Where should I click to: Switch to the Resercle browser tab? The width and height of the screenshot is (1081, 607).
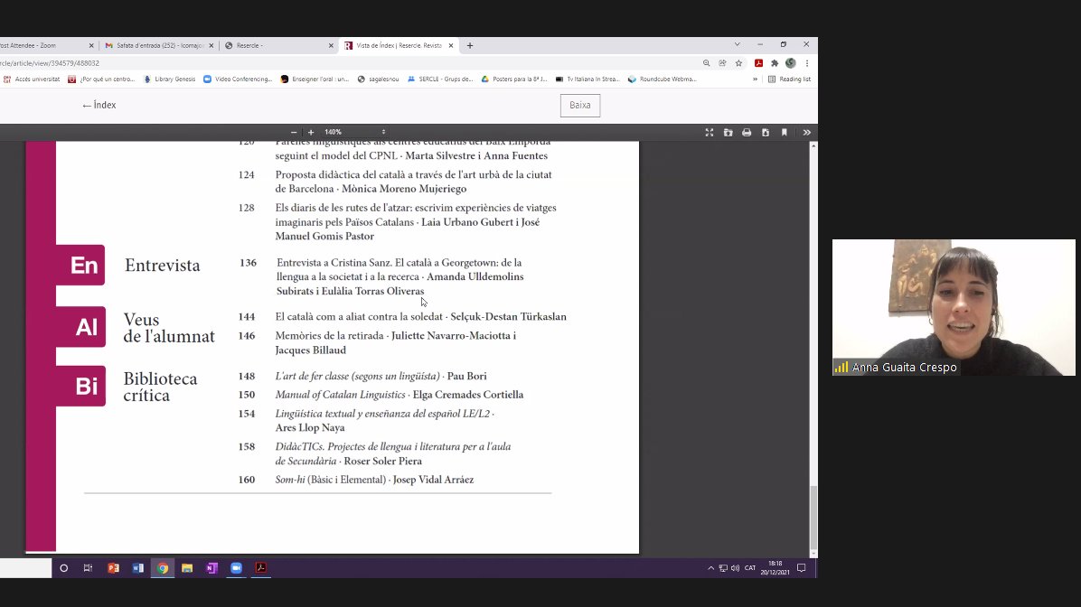[x=278, y=45]
